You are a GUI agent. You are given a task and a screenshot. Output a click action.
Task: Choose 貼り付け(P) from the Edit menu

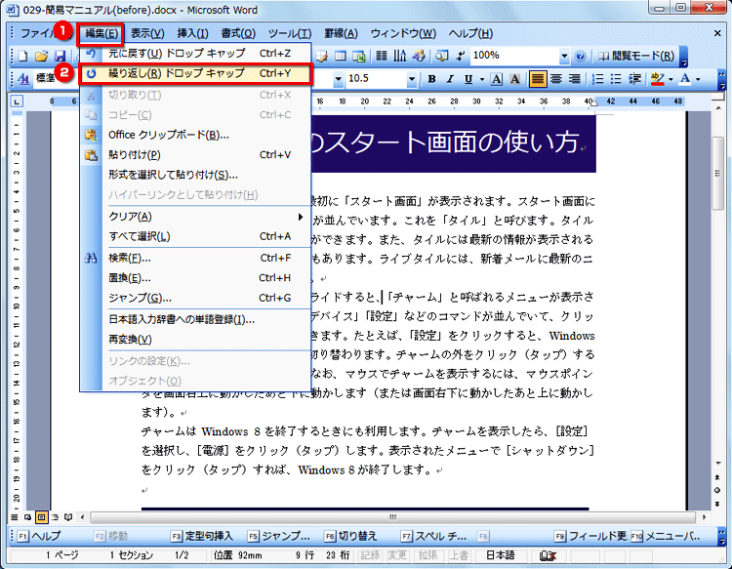tap(195, 155)
